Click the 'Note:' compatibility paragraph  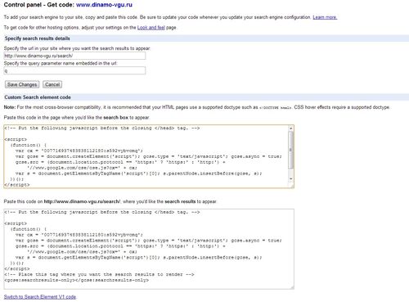[x=197, y=107]
